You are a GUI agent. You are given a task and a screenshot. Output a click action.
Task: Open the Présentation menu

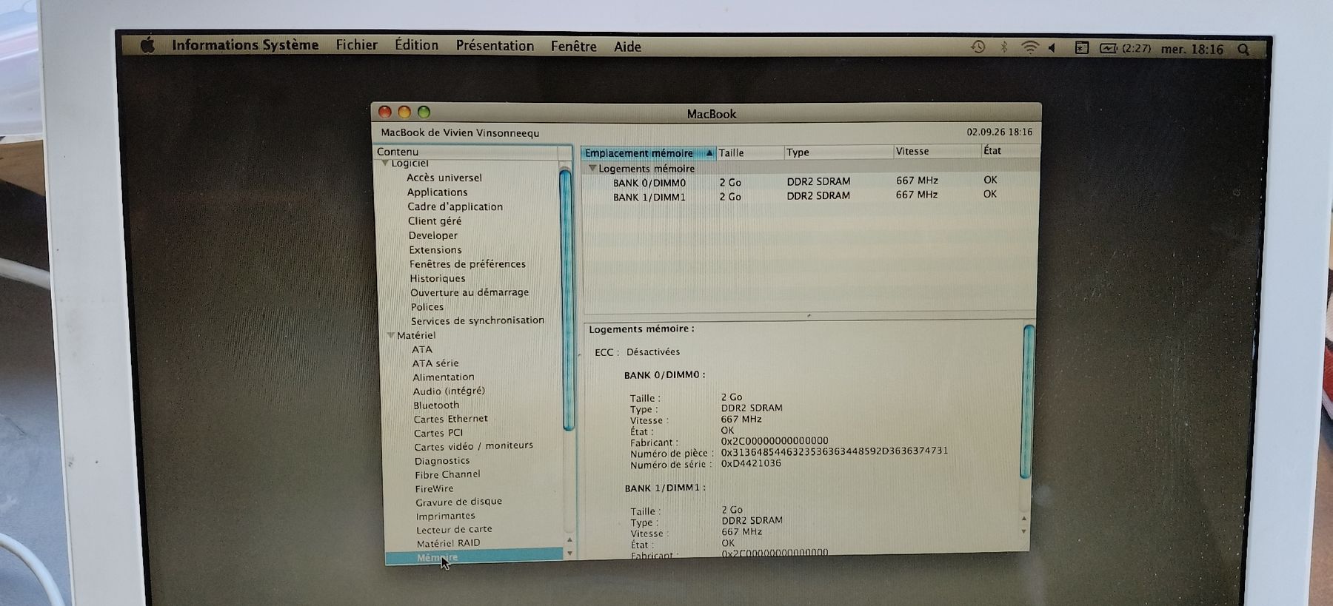click(495, 46)
